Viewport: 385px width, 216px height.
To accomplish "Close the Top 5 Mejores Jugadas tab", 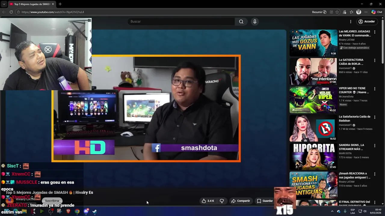I will [53, 4].
